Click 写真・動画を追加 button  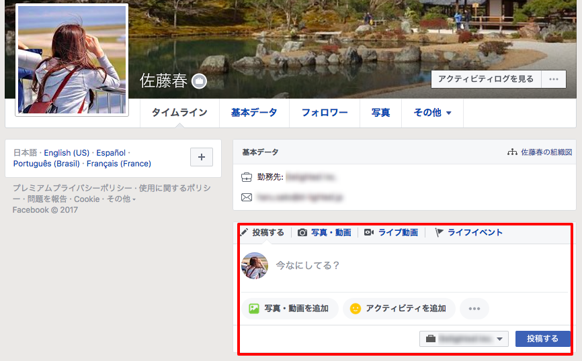290,309
